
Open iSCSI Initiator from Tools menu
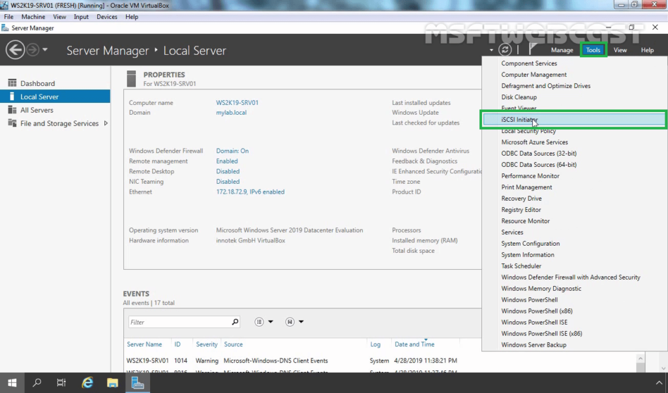pyautogui.click(x=574, y=120)
